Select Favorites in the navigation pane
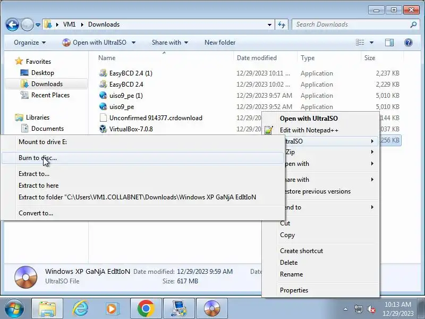The width and height of the screenshot is (425, 319). coord(38,62)
